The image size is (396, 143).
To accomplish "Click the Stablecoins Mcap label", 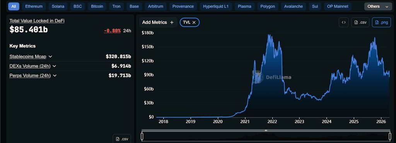I will 28,57.
